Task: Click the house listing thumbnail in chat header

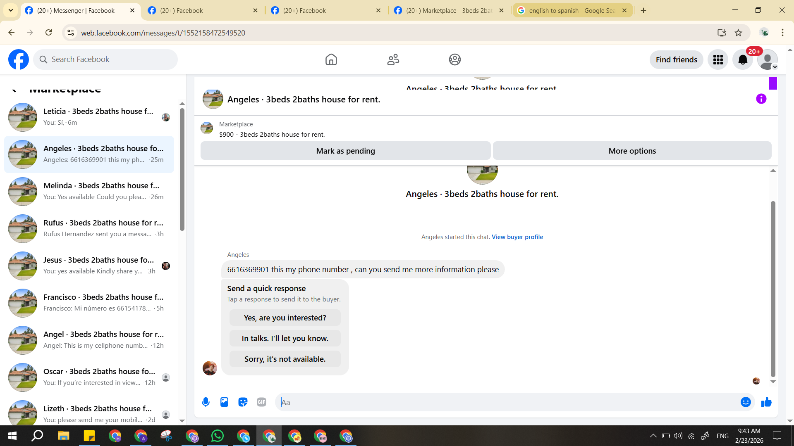Action: tap(213, 99)
